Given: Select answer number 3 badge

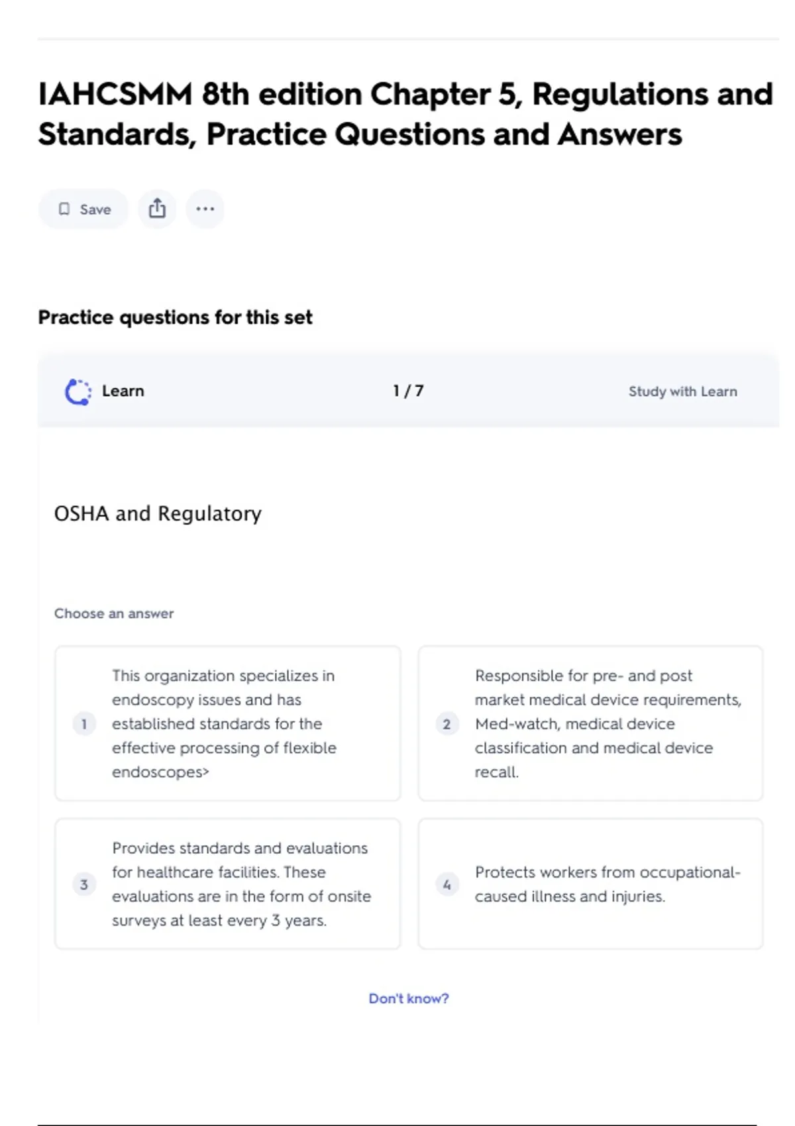Looking at the screenshot, I should click(x=84, y=884).
